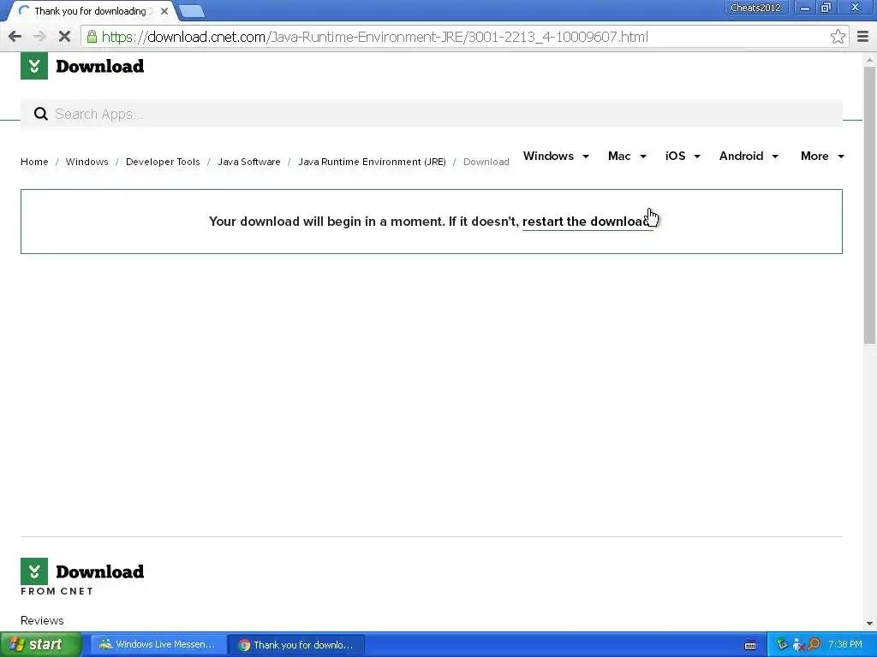Expand the Android platform dropdown
Screen dimensions: 877x657
[x=749, y=156]
